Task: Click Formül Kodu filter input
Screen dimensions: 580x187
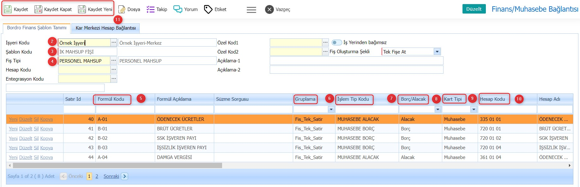Action: click(125, 109)
